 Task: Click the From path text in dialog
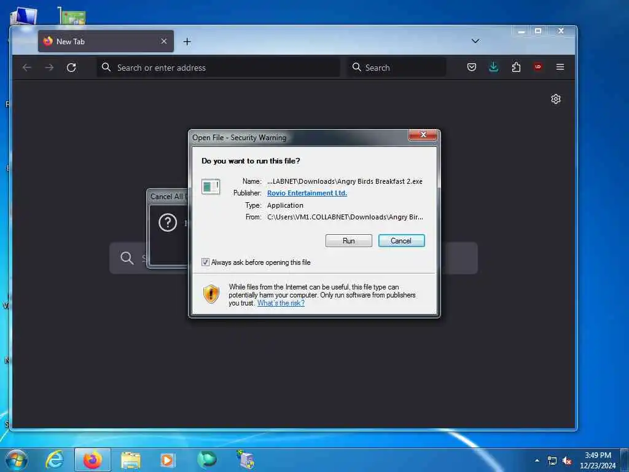pyautogui.click(x=345, y=217)
